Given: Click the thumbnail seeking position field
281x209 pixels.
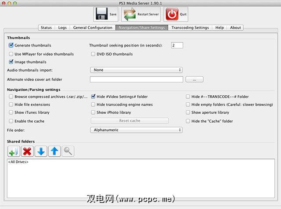Looking at the screenshot, I should (177, 45).
